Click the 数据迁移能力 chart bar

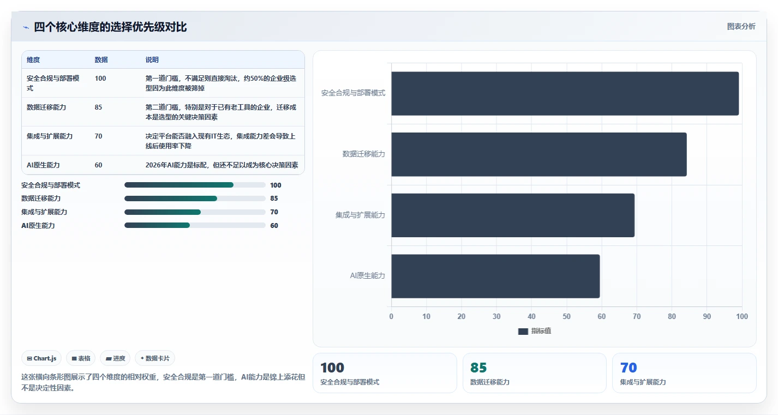[x=538, y=154]
